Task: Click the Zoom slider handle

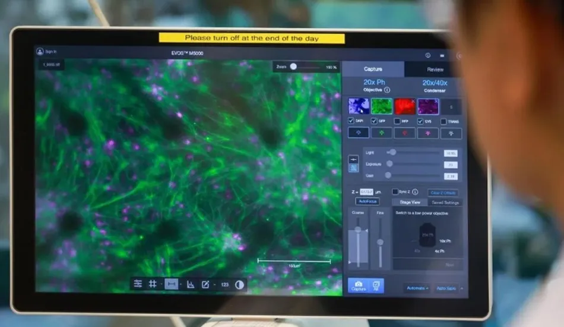Action: pos(293,67)
